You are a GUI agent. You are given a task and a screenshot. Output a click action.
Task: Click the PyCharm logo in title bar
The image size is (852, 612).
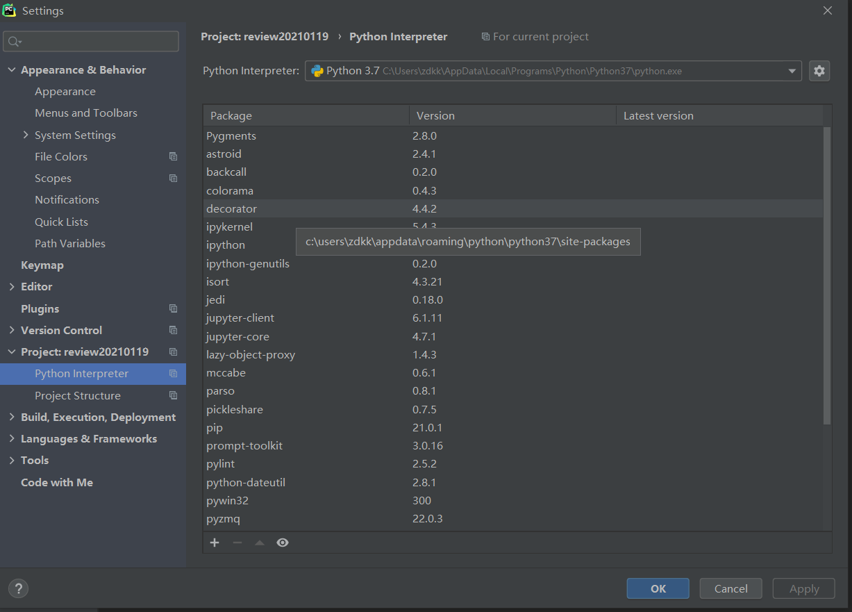point(9,10)
